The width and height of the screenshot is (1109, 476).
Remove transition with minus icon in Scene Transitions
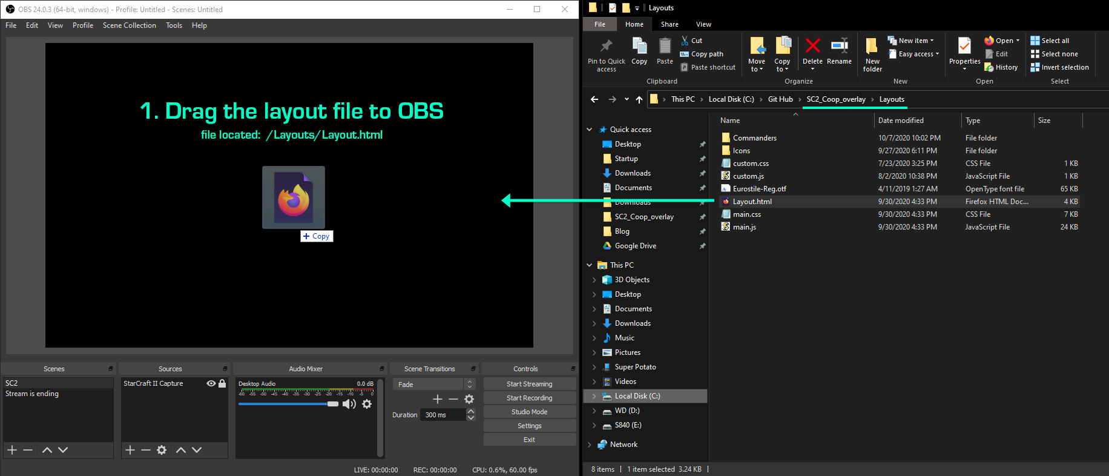coord(453,399)
